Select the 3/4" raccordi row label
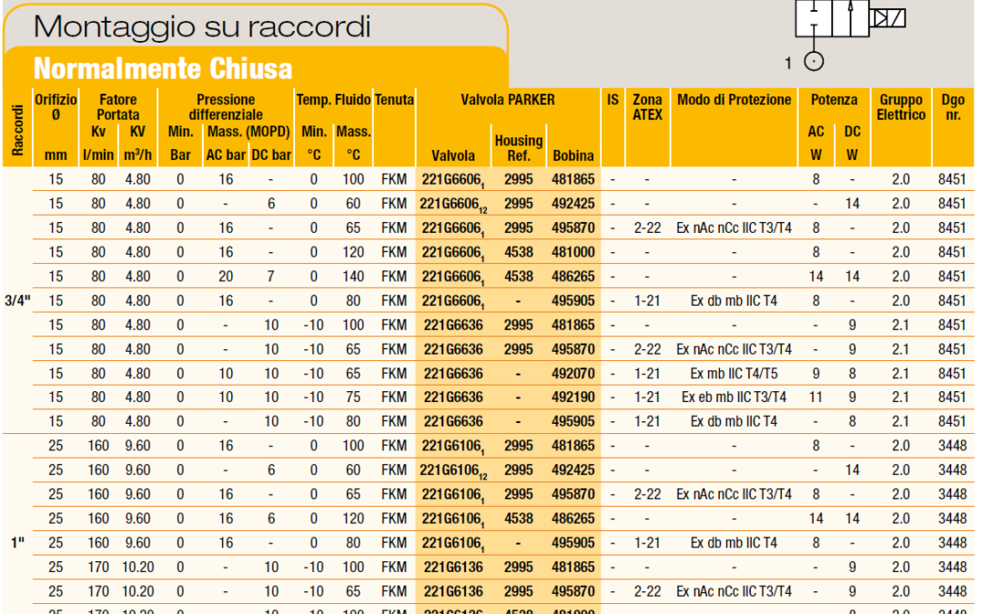Image resolution: width=983 pixels, height=614 pixels. tap(15, 300)
